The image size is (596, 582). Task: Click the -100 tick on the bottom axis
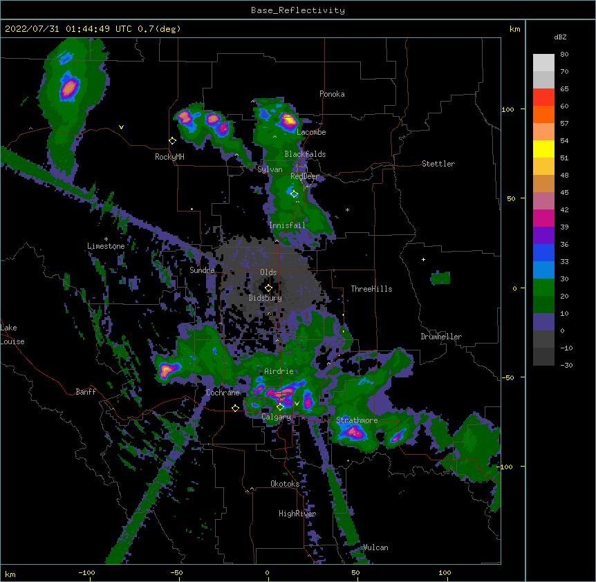[87, 572]
